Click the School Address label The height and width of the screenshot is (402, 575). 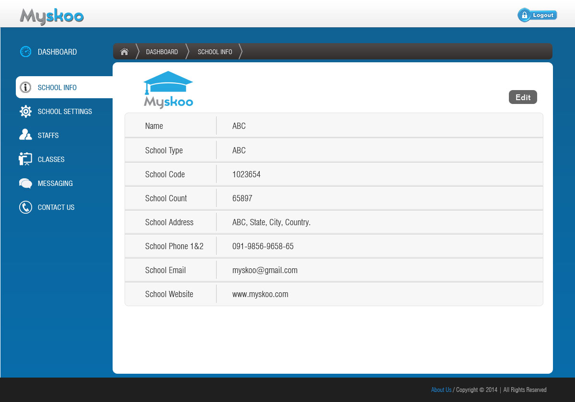169,222
